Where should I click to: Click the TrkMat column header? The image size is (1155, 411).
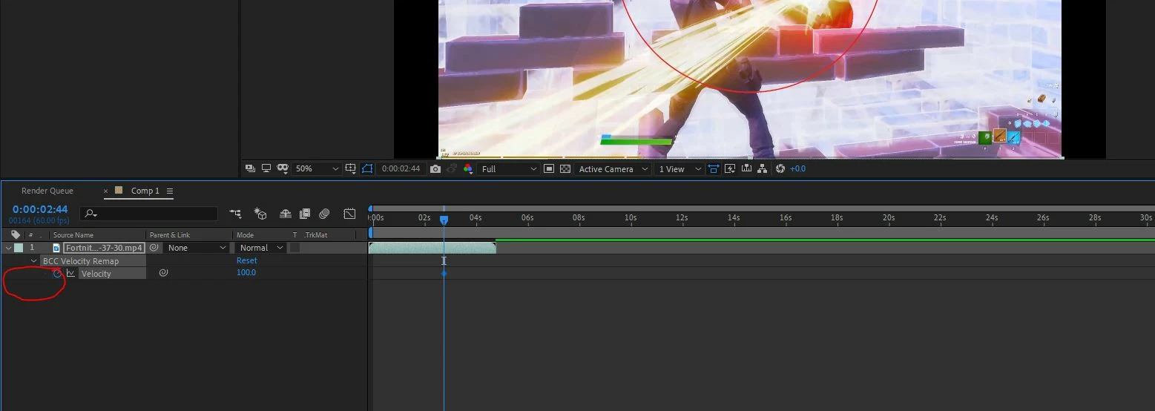coord(315,235)
